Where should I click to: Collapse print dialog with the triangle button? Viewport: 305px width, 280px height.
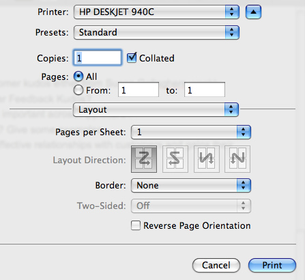(253, 12)
